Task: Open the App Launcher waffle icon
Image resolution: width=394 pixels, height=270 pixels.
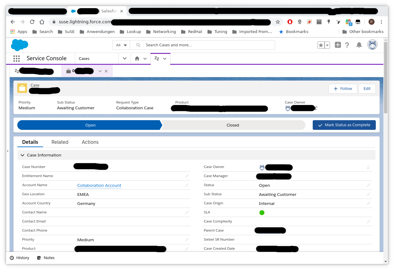Action: 16,58
